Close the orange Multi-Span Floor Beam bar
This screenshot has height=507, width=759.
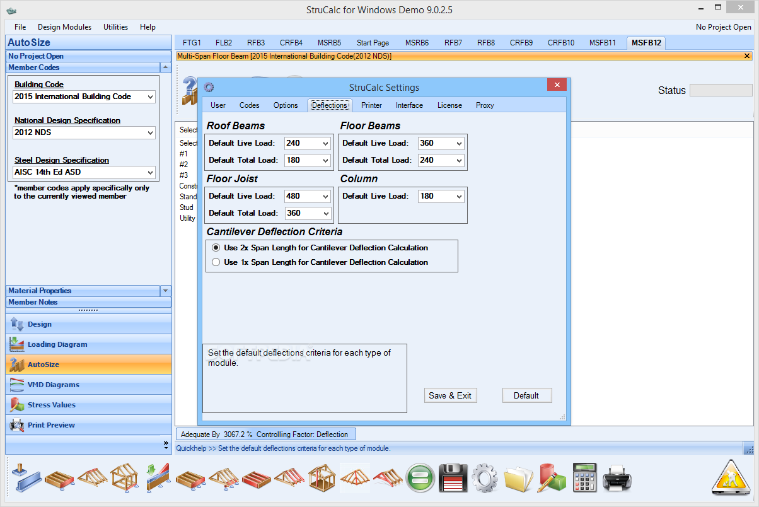point(748,56)
